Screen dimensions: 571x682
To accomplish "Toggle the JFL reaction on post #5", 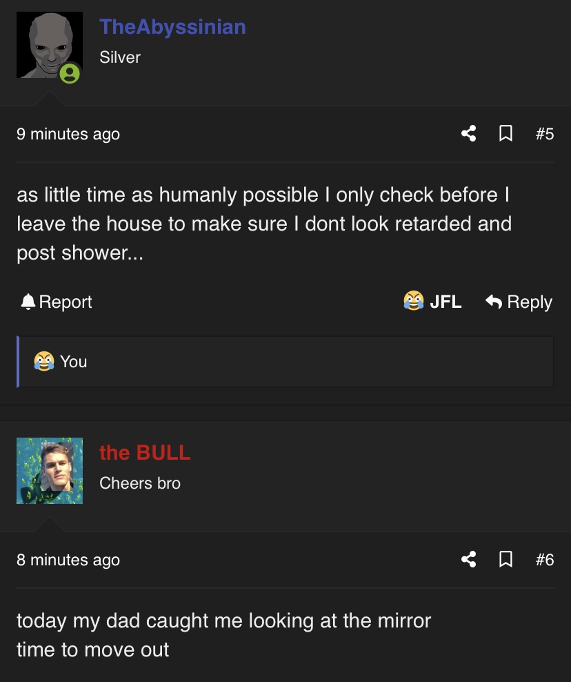I will pyautogui.click(x=432, y=301).
